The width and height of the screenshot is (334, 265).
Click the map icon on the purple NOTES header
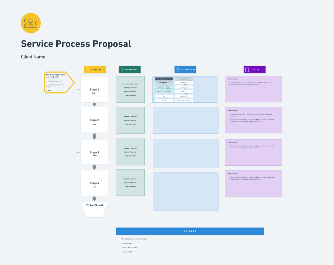[247, 69]
